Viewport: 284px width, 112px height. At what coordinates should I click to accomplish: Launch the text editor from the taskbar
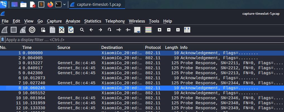click(32, 4)
